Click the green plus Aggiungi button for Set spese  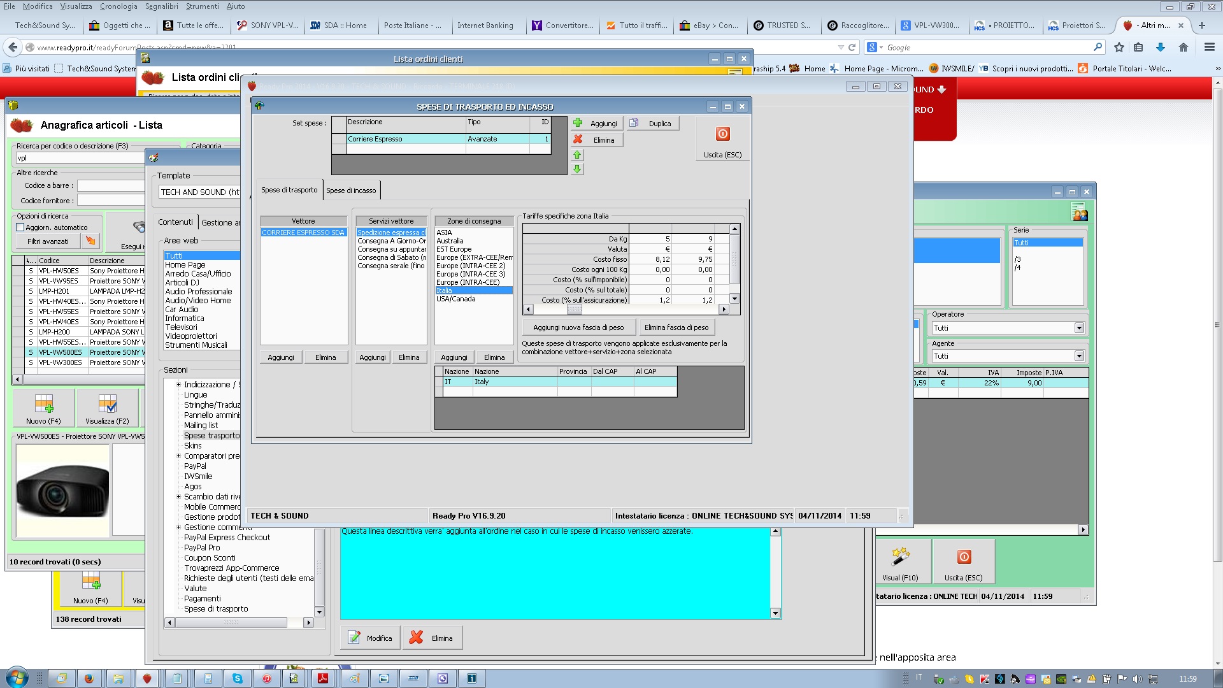pos(596,124)
